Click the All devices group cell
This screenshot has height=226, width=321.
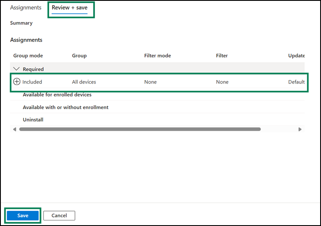(x=84, y=82)
